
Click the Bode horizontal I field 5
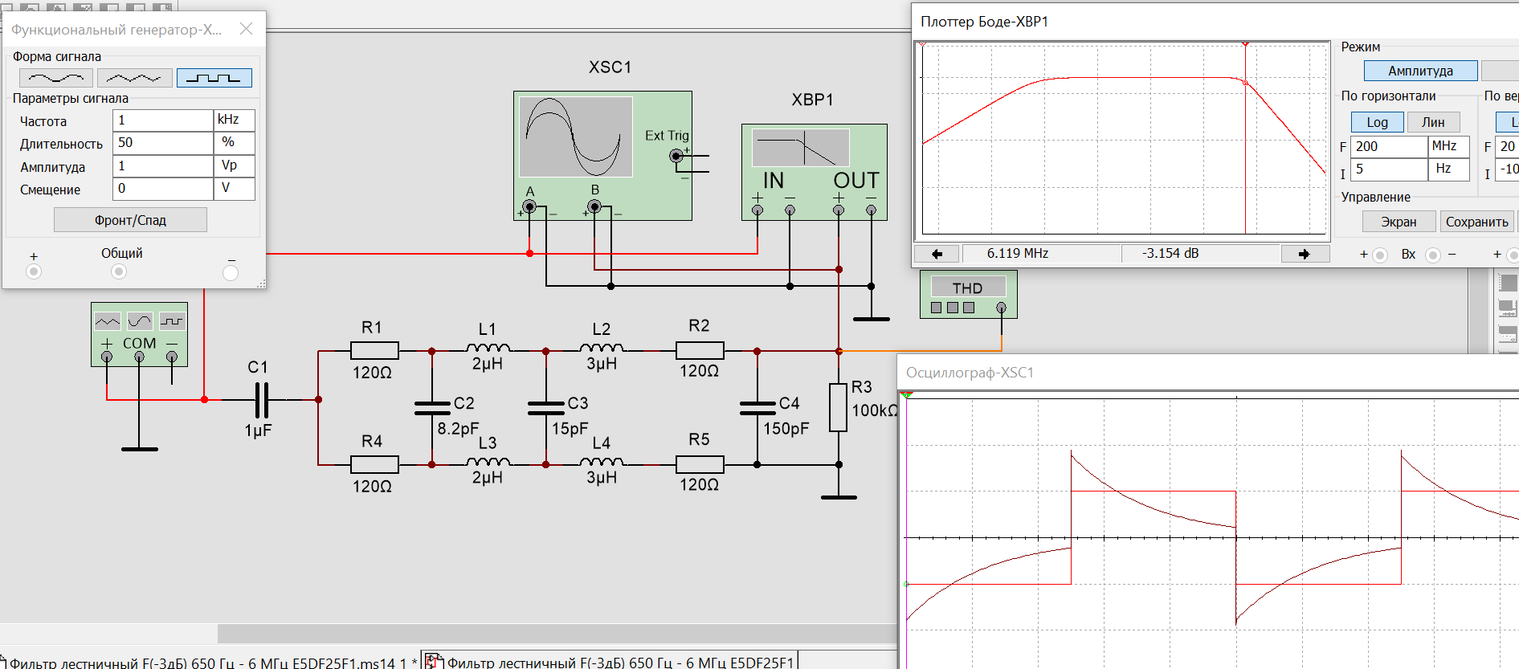click(1389, 169)
